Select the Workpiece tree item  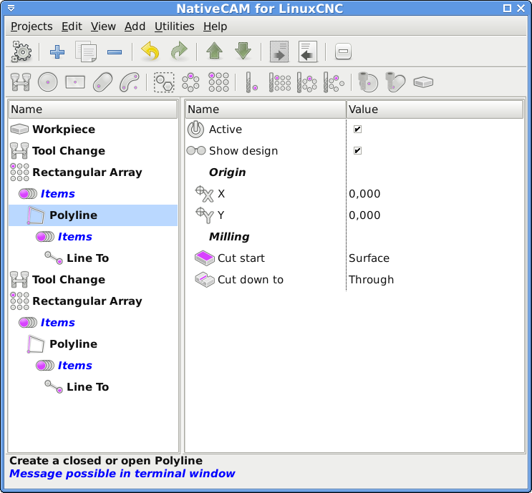93,130
